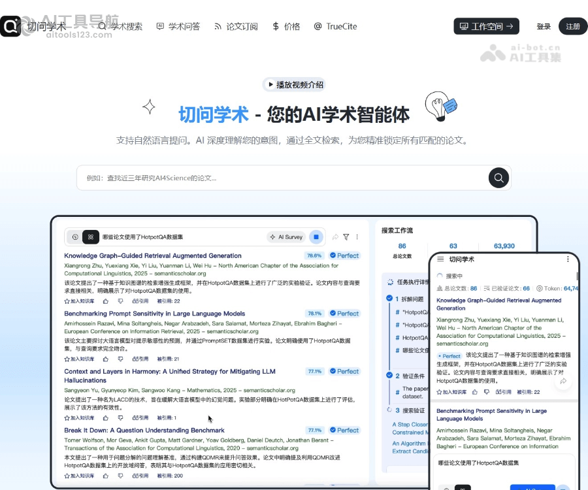The width and height of the screenshot is (588, 490).
Task: Star 加入知识库 for Context and Layers paper
Action: point(79,417)
